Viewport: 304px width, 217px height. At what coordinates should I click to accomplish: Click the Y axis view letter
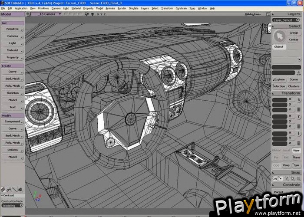101,14
